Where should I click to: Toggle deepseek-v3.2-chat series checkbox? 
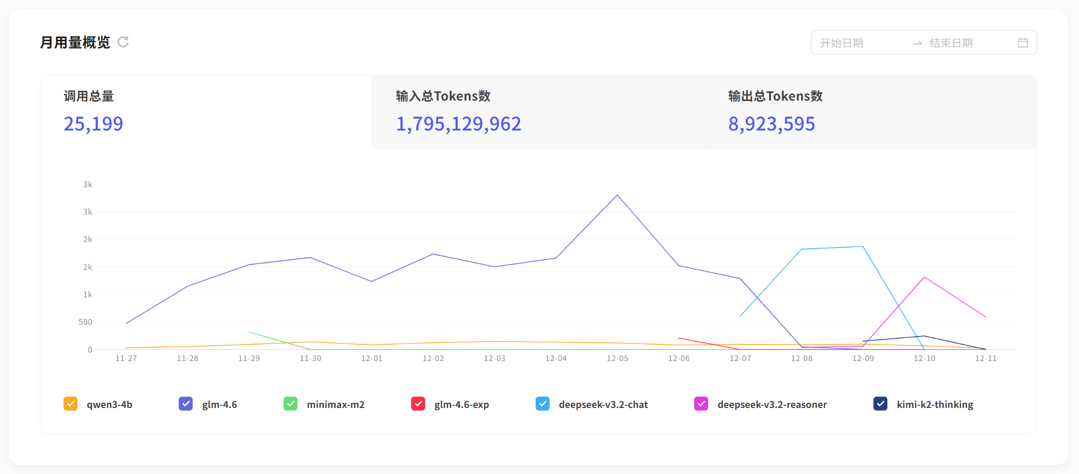pos(542,404)
